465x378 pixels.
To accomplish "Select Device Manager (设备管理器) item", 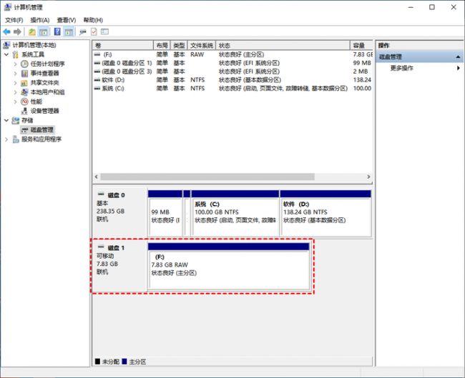I will coord(44,111).
